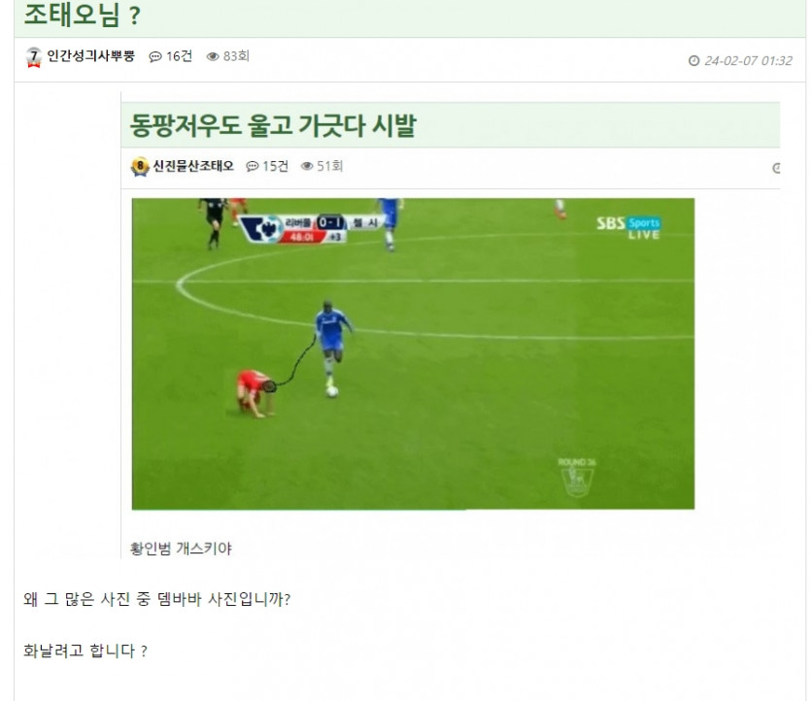This screenshot has width=811, height=701.
Task: Click the scoreboard overlay in the image
Action: (312, 228)
